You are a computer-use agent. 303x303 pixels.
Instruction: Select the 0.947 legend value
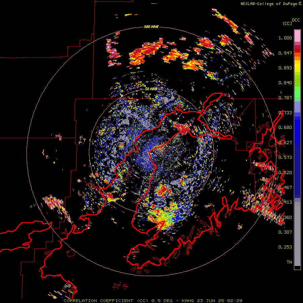click(x=285, y=53)
